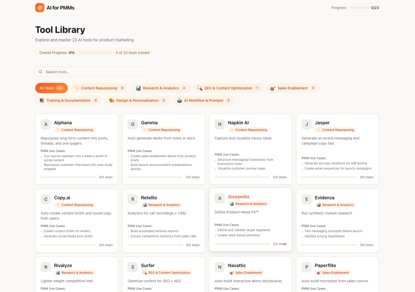The width and height of the screenshot is (415, 292).
Task: Click the header progress bar 0/23
Action: tap(359, 8)
